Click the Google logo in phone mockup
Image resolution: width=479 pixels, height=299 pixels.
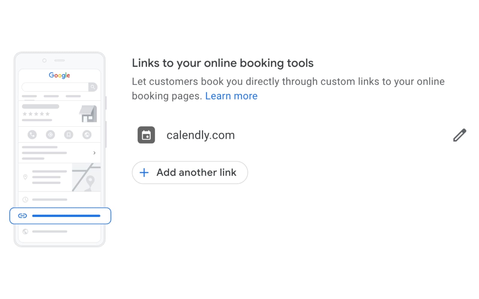59,75
